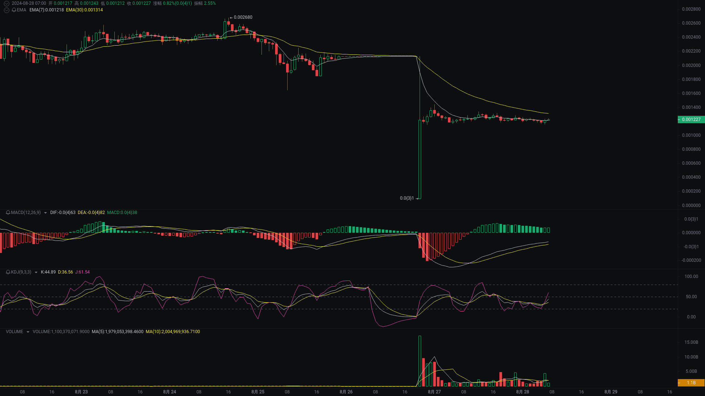Click the 1.1B volume tag on the axis
This screenshot has width=705, height=396.
(x=691, y=383)
